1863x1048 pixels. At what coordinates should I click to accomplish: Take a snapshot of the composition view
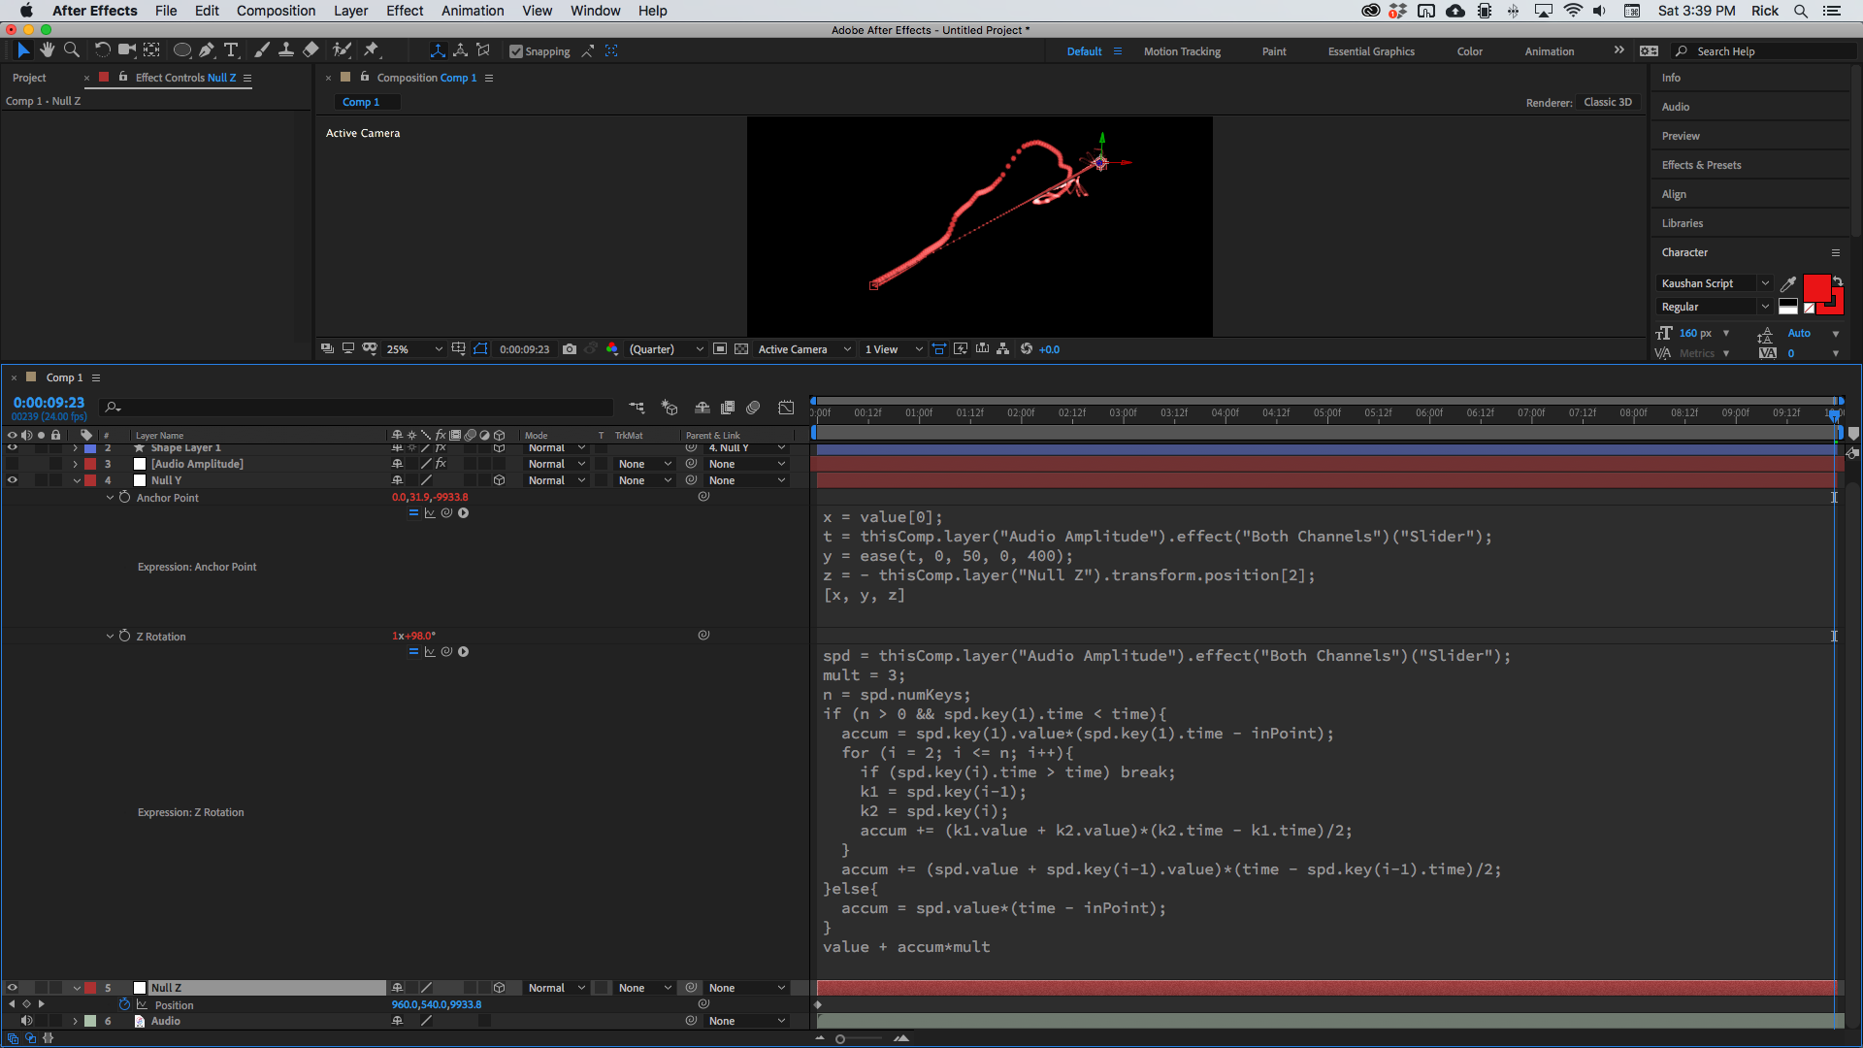click(x=571, y=349)
